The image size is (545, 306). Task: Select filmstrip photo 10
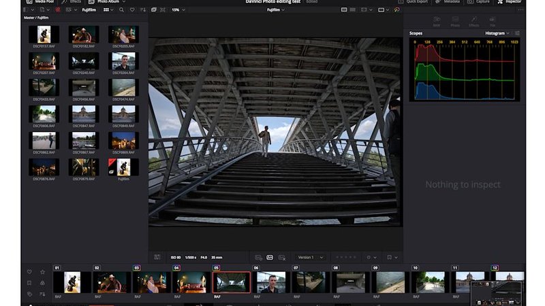[431, 282]
